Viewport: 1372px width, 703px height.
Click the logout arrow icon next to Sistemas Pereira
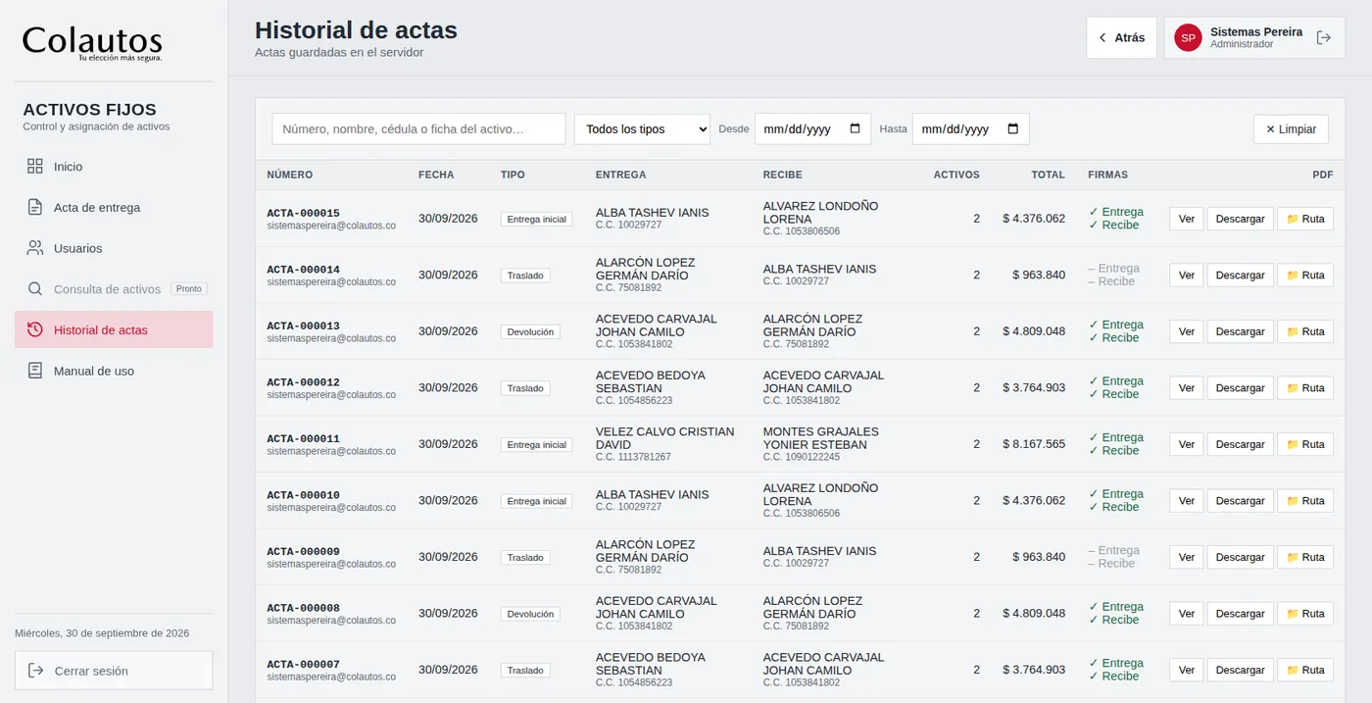(1324, 37)
